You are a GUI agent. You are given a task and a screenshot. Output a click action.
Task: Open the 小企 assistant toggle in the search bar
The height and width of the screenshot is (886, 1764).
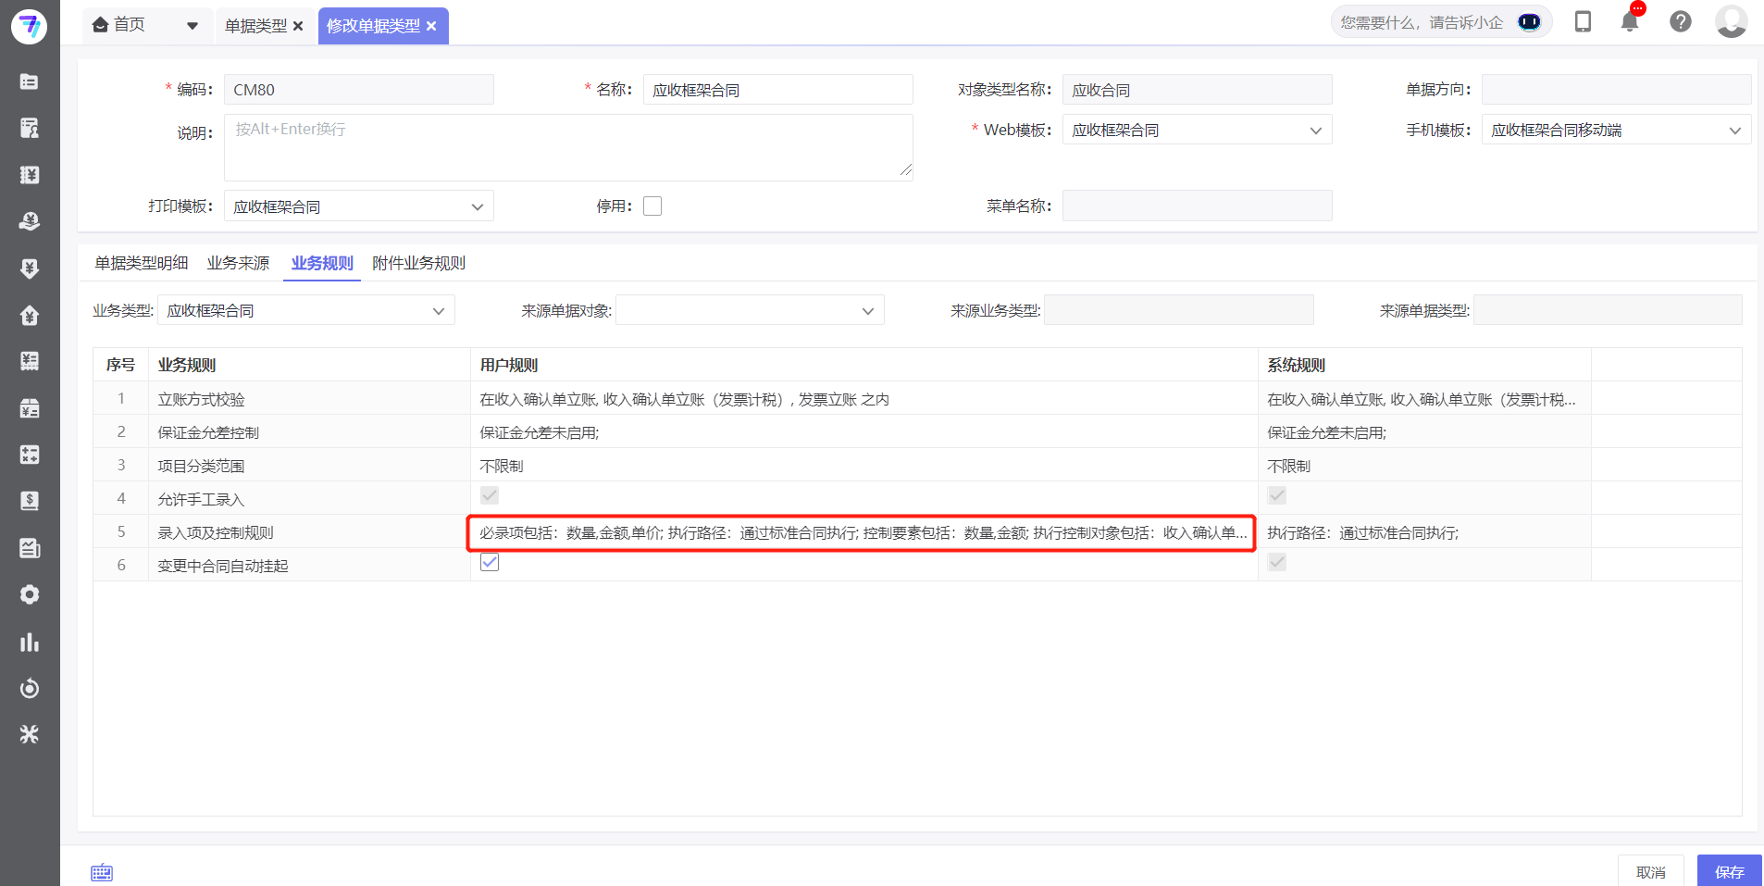pos(1527,21)
